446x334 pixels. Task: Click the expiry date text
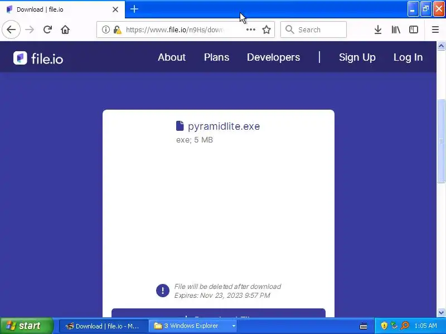[x=222, y=296]
